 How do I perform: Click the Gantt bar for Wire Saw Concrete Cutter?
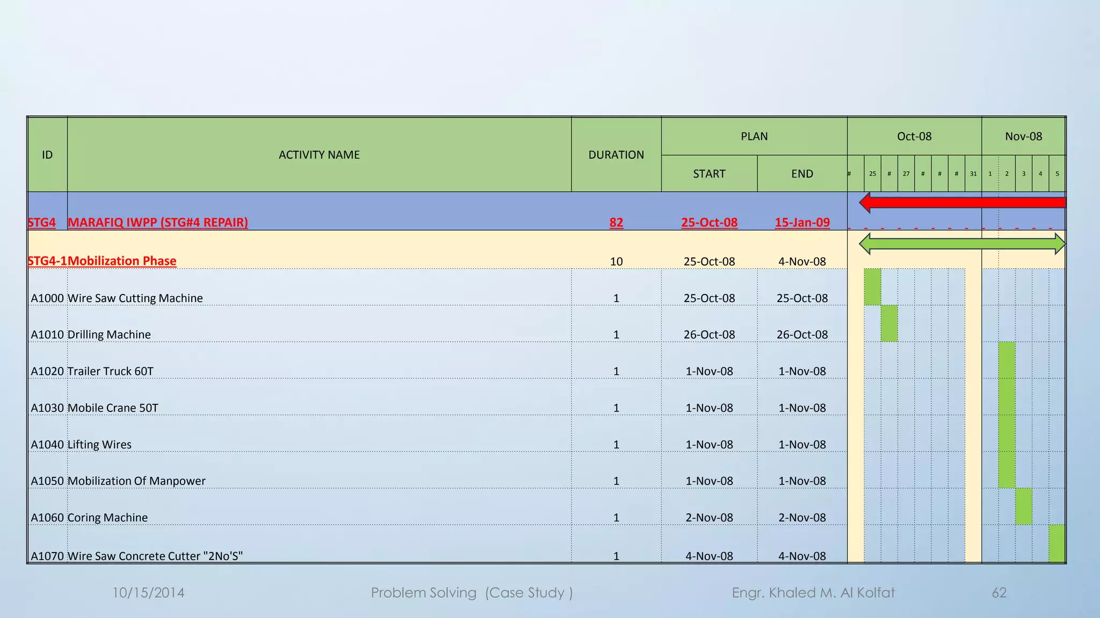tap(1057, 543)
